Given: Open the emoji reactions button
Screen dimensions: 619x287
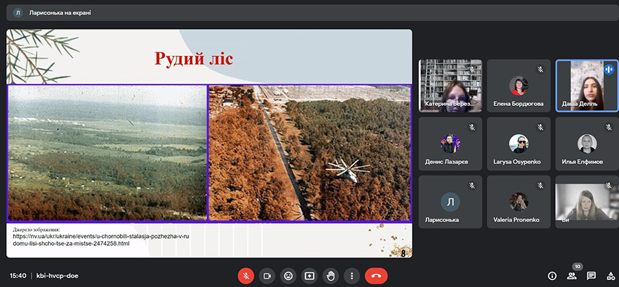Looking at the screenshot, I should (288, 276).
